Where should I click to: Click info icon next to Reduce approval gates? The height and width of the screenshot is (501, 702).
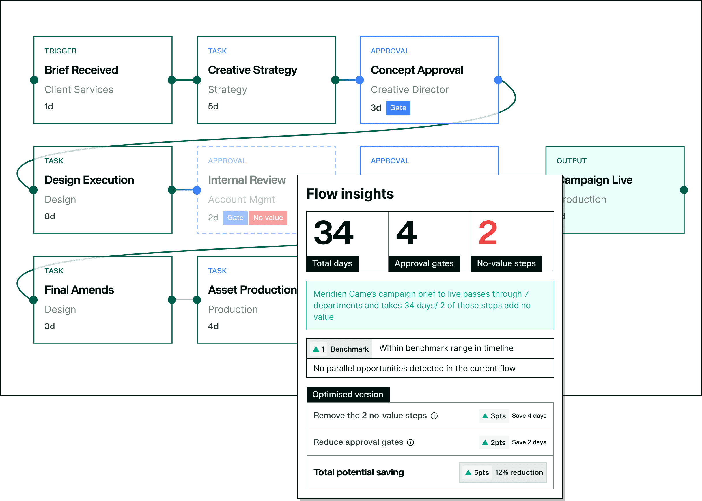click(x=410, y=442)
